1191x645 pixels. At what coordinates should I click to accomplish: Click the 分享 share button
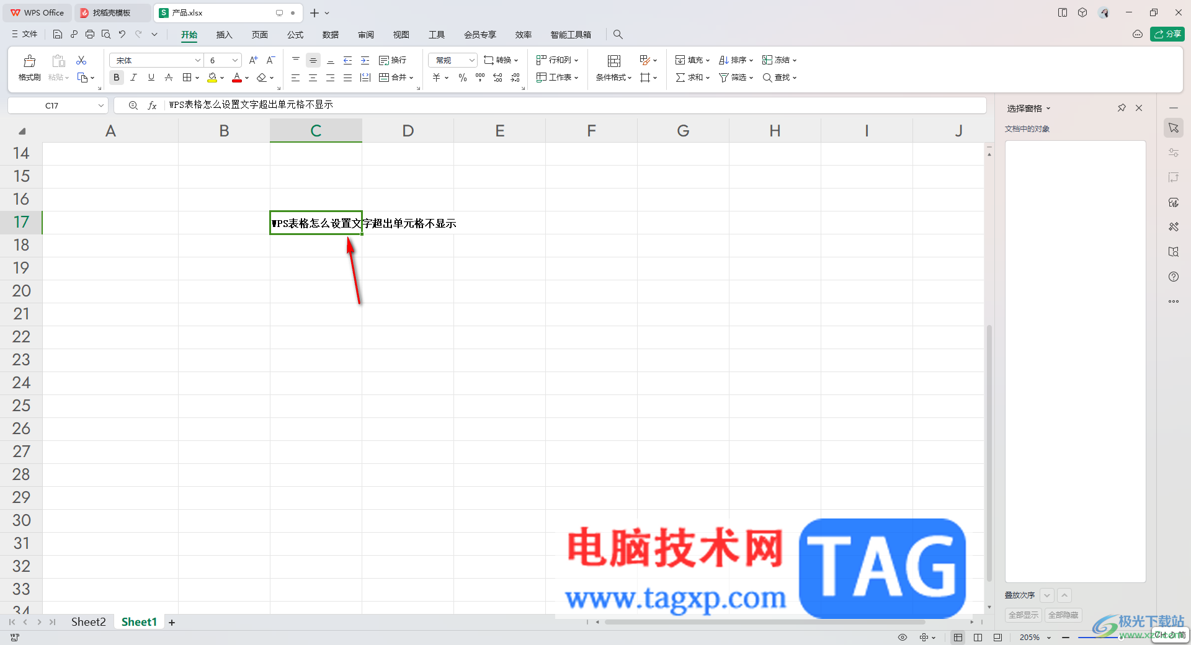[x=1167, y=34]
